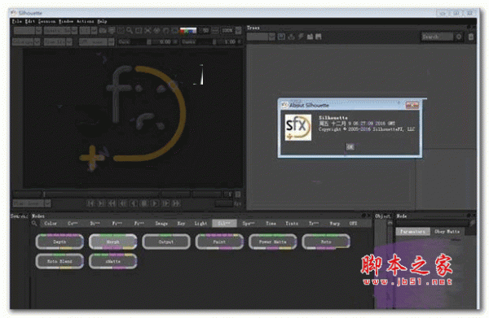Click the Search field in Trees panel
489x318 pixels.
[x=437, y=37]
